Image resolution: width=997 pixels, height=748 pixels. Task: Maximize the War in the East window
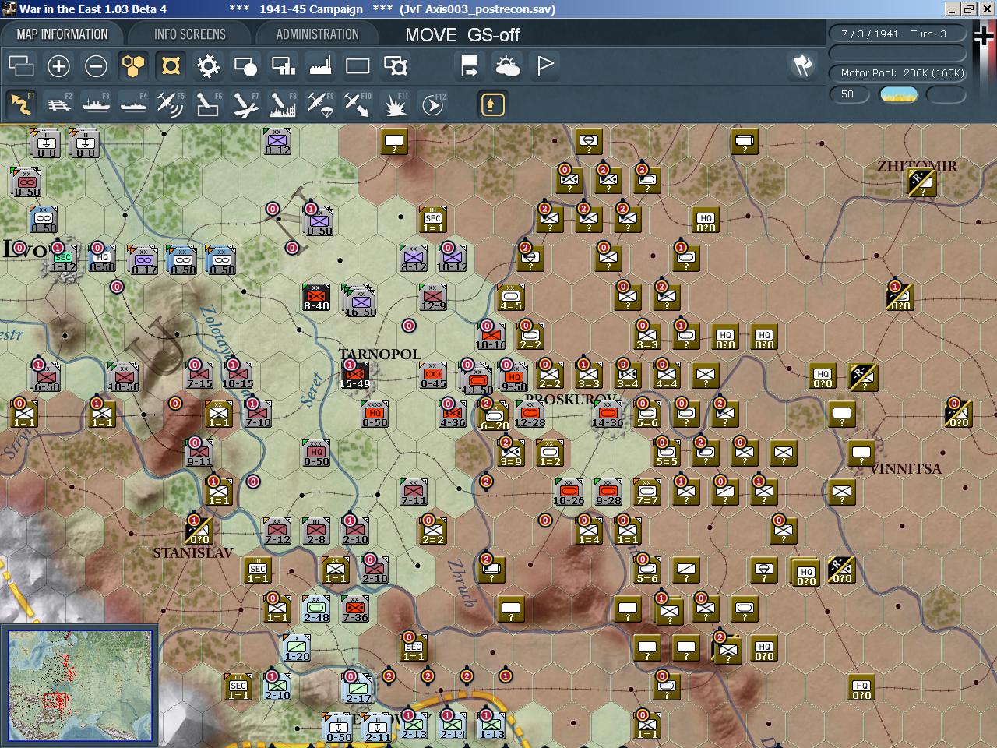(x=969, y=9)
